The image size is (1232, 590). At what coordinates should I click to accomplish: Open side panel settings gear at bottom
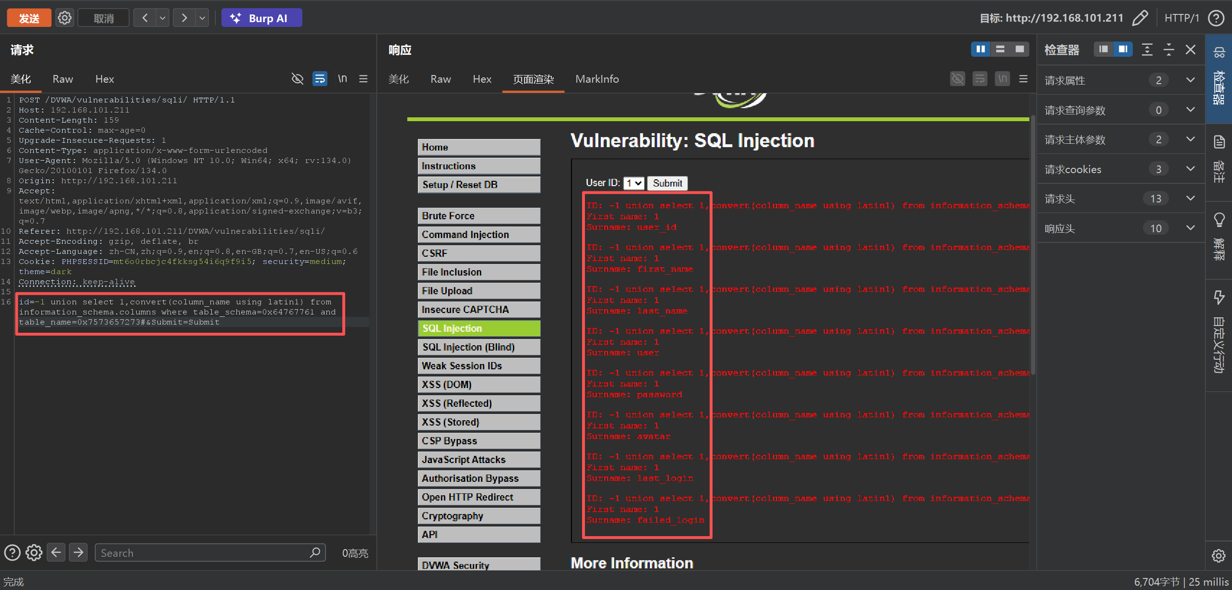coord(1219,556)
